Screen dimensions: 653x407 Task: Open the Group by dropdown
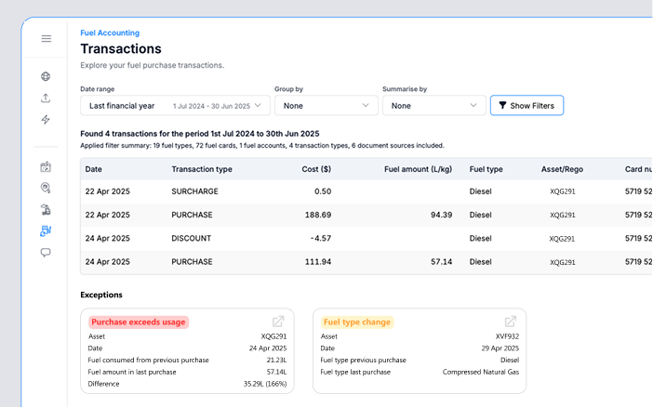pyautogui.click(x=325, y=106)
